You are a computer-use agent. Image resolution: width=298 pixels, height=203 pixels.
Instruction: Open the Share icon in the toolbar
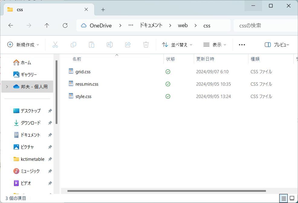128,44
